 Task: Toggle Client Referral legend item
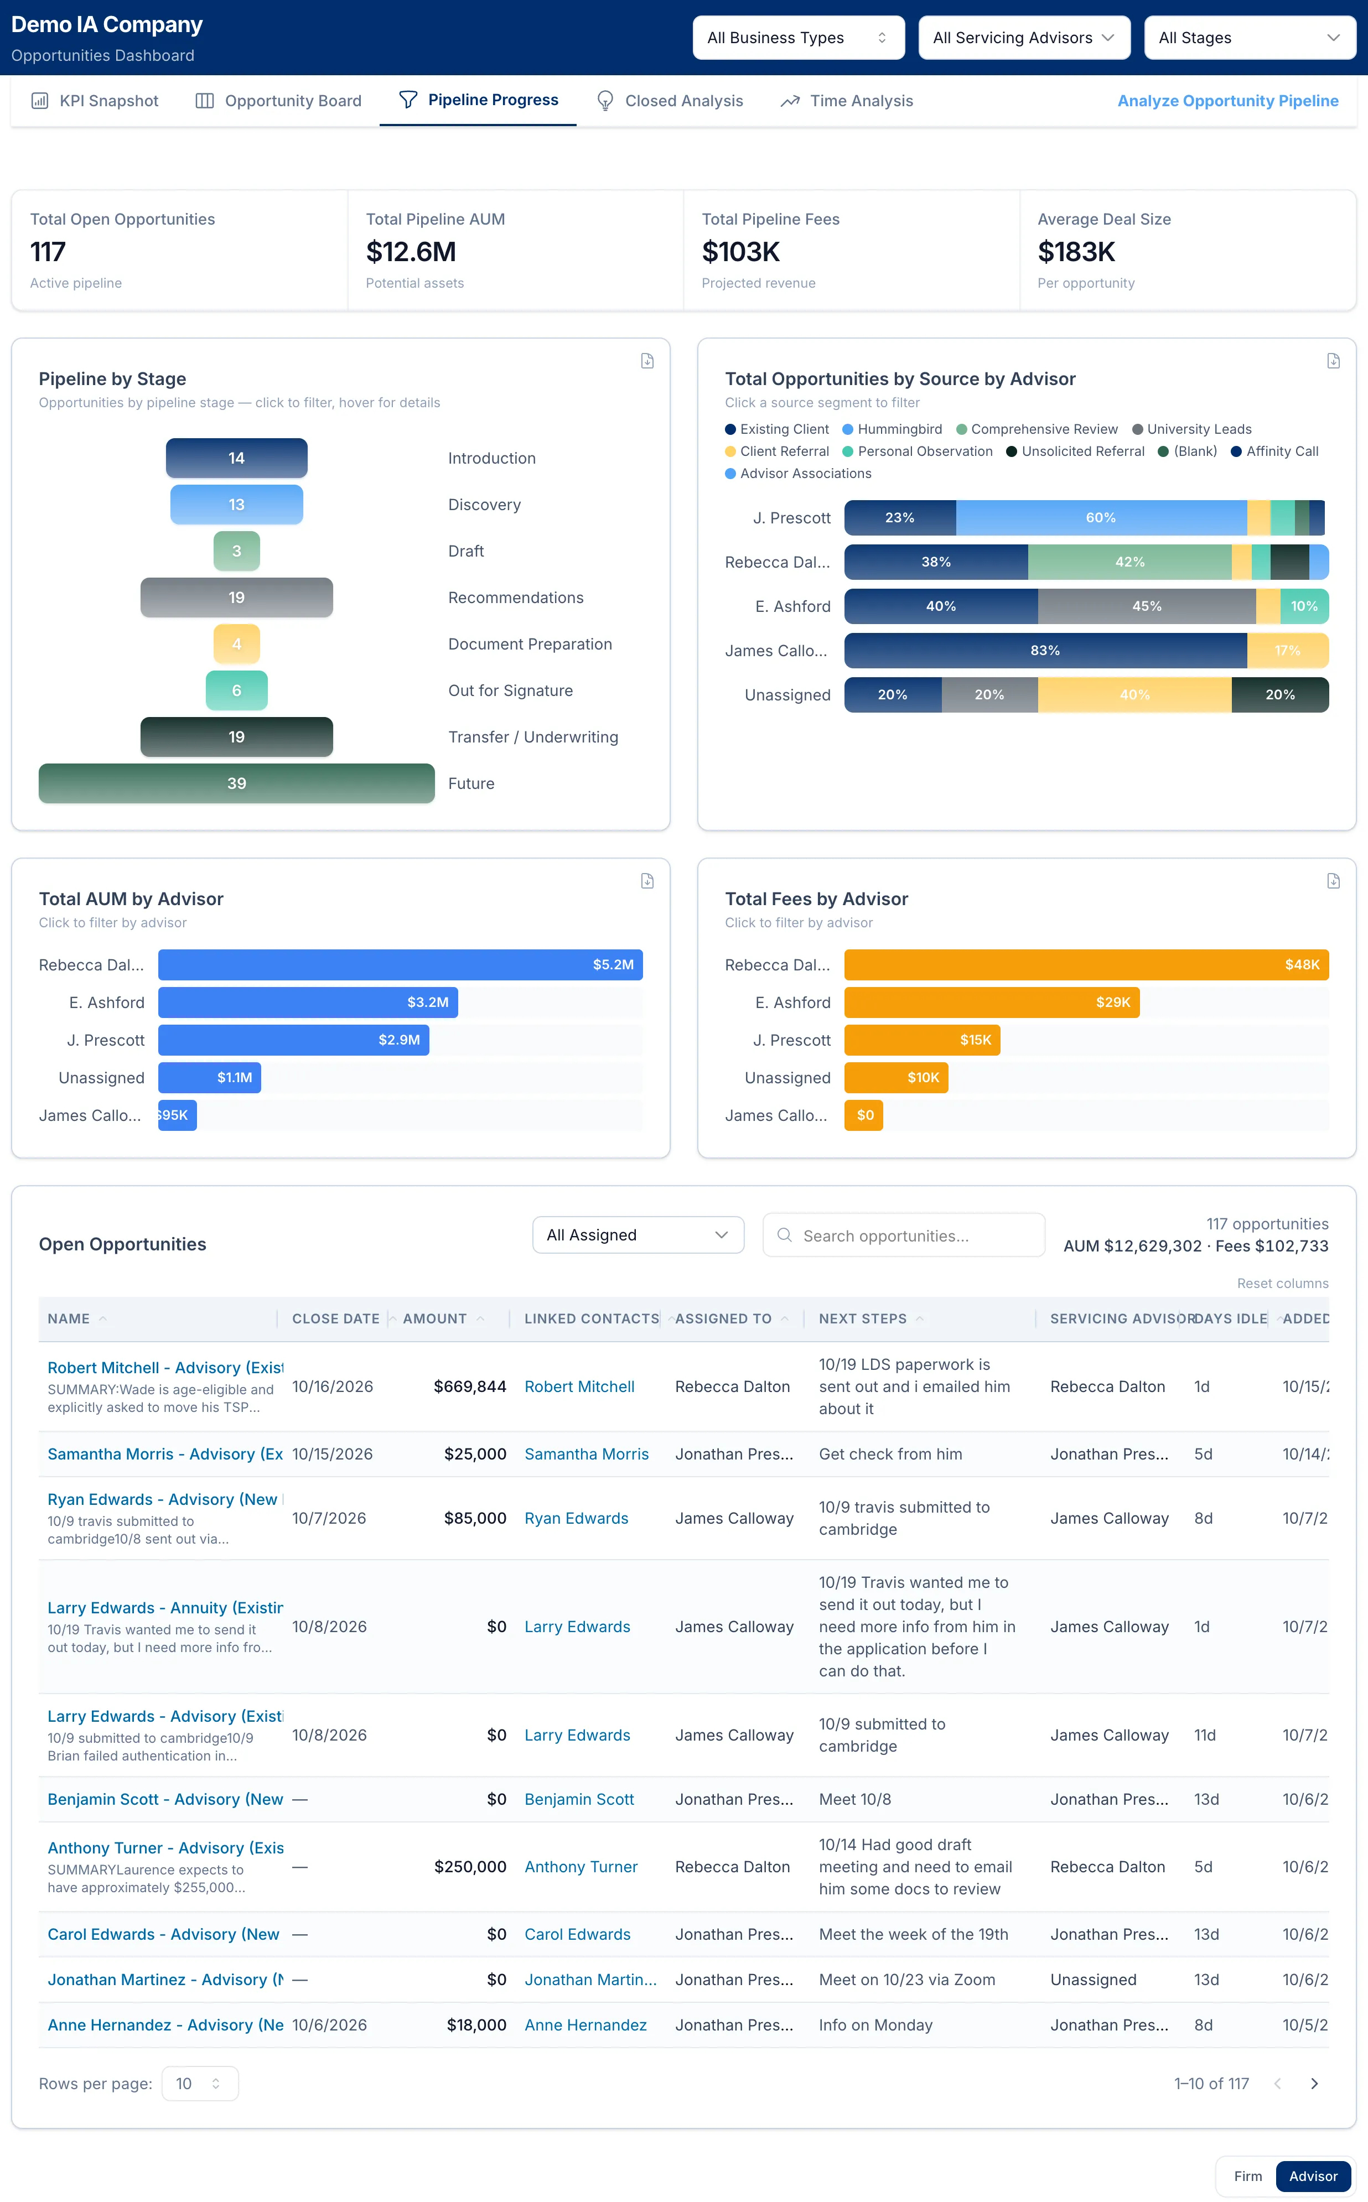pyautogui.click(x=777, y=451)
